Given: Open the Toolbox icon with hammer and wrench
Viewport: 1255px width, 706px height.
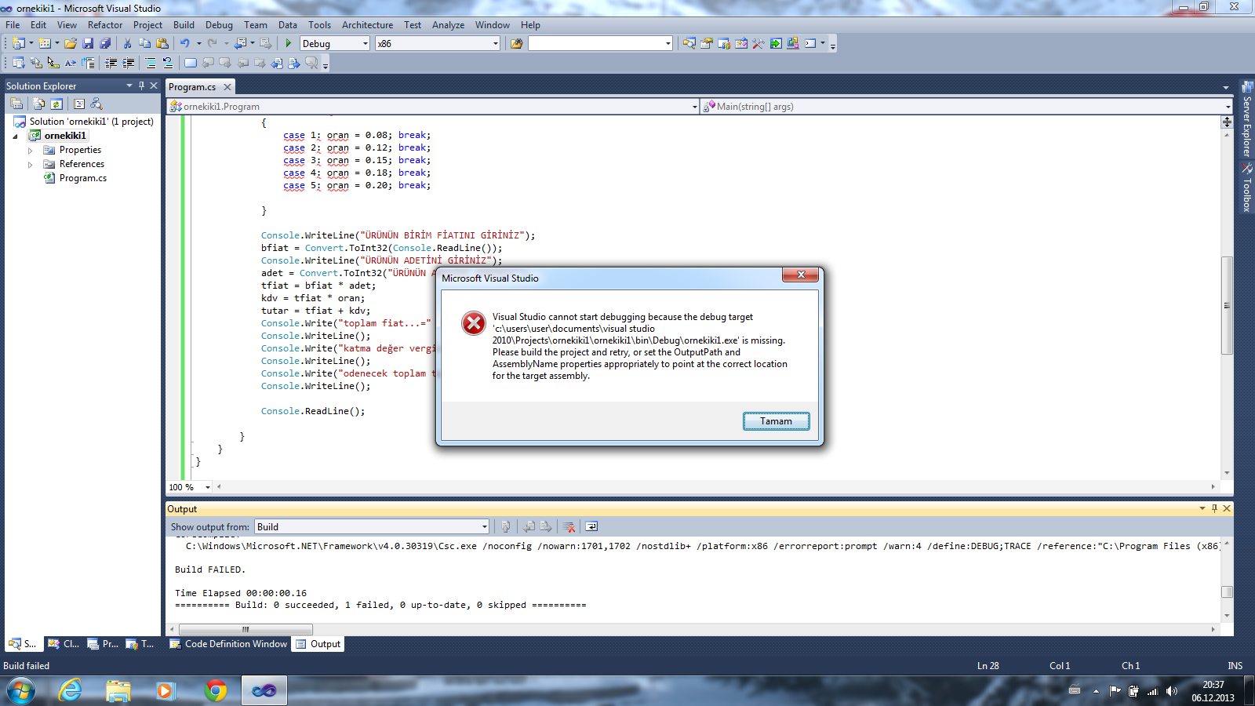Looking at the screenshot, I should (x=758, y=43).
